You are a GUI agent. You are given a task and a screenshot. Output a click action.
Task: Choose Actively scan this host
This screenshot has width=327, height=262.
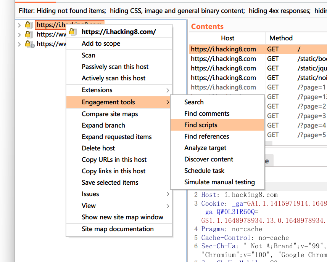coord(119,78)
